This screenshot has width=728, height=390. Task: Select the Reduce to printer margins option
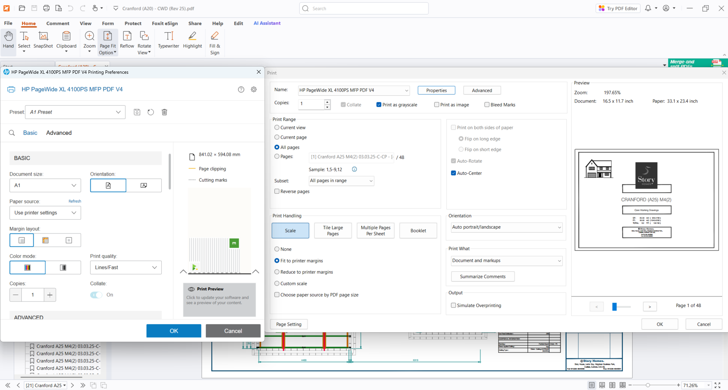pyautogui.click(x=277, y=272)
